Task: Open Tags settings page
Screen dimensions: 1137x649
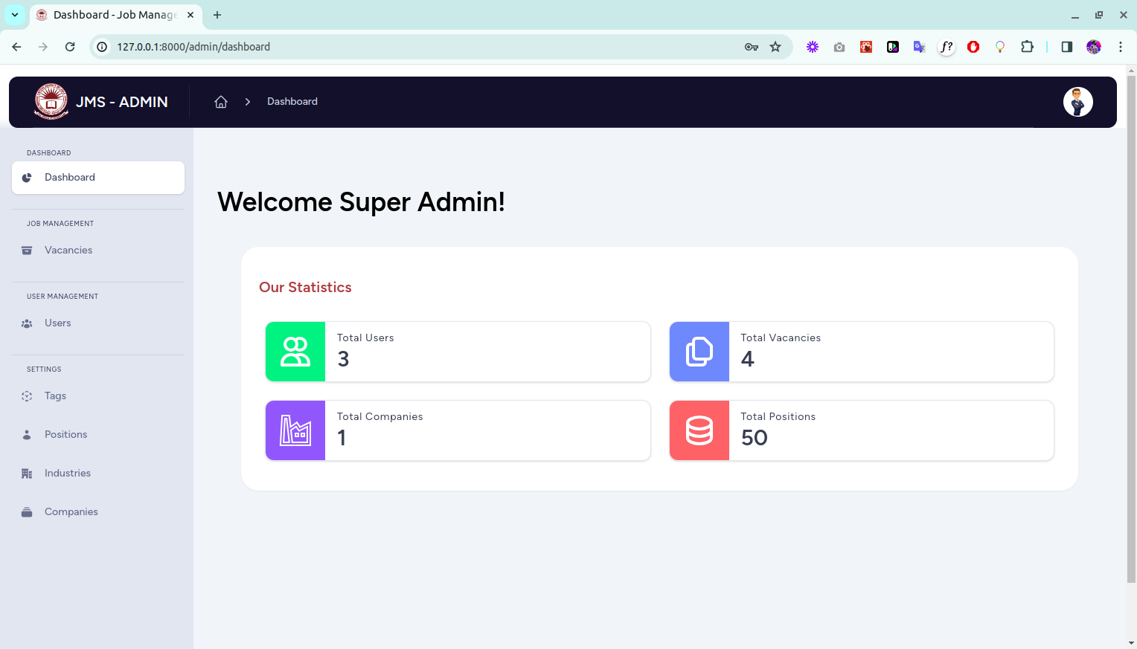Action: click(x=55, y=396)
